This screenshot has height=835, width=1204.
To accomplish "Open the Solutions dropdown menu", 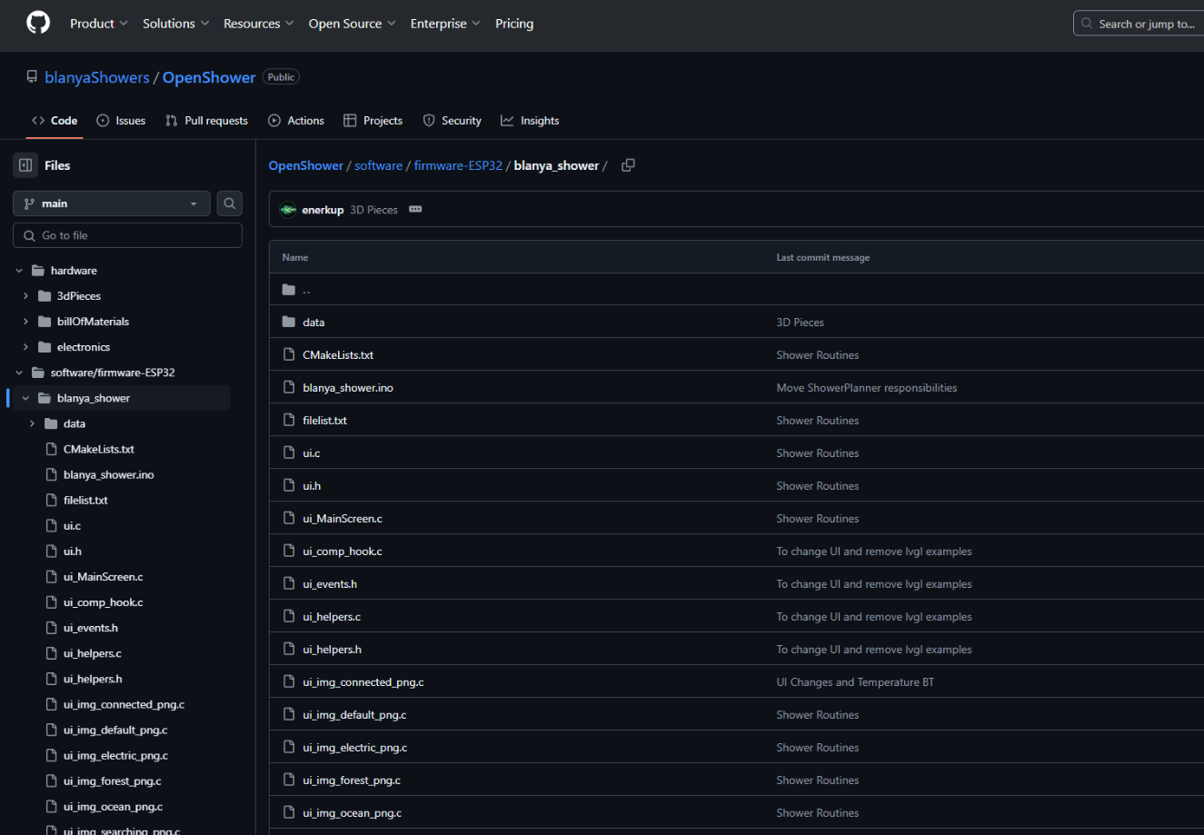I will 176,24.
